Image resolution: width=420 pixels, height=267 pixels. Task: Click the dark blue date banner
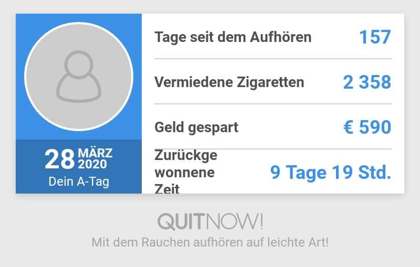[79, 166]
